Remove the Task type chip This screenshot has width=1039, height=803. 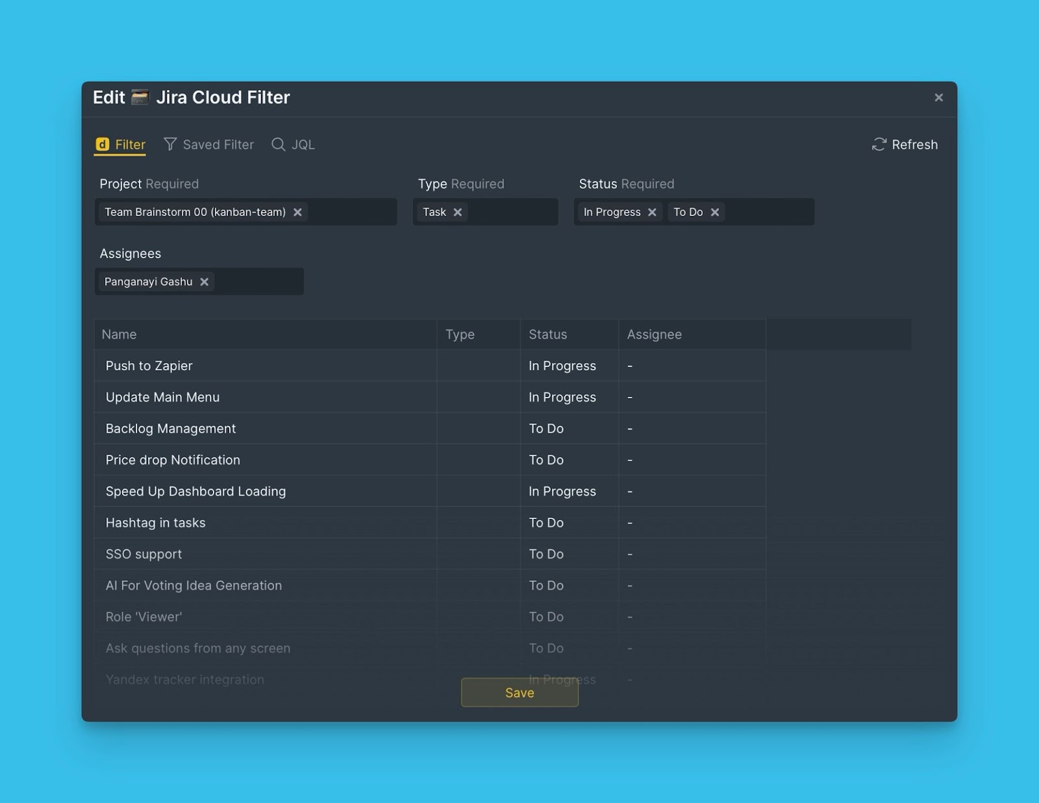[x=458, y=212]
